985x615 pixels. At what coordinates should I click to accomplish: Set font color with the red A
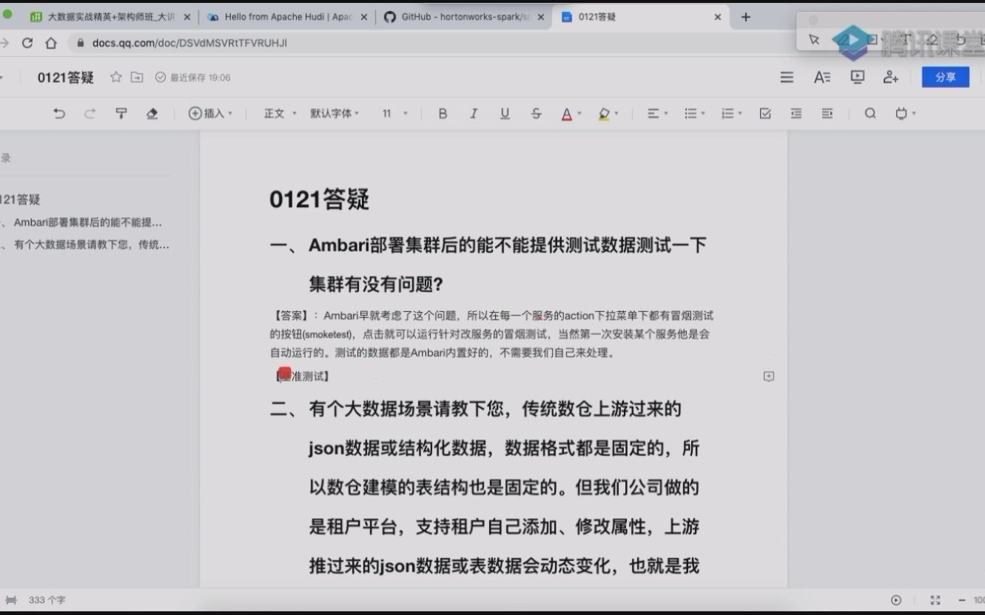pyautogui.click(x=567, y=113)
